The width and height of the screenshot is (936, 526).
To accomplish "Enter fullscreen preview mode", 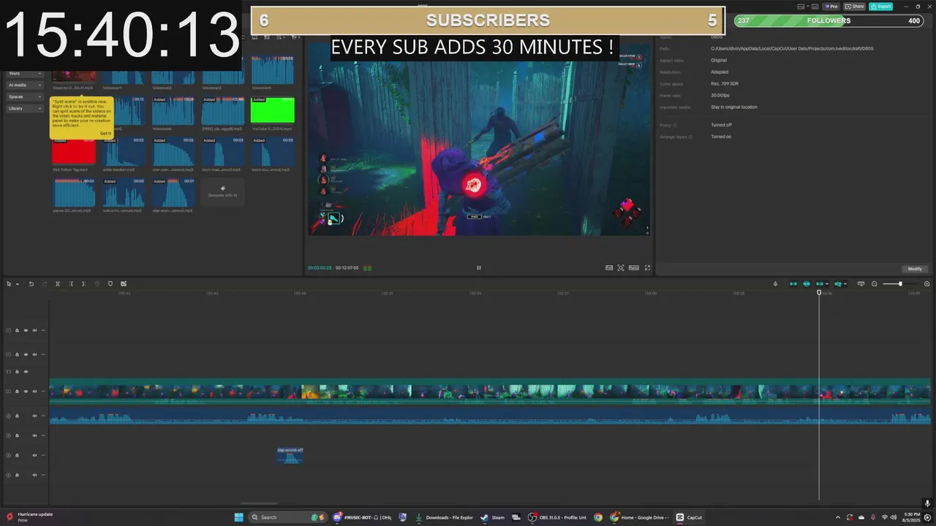I will click(x=647, y=267).
